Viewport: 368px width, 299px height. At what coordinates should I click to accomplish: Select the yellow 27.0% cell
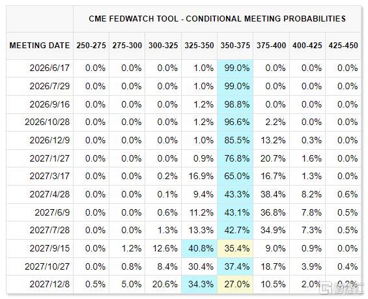click(x=235, y=284)
